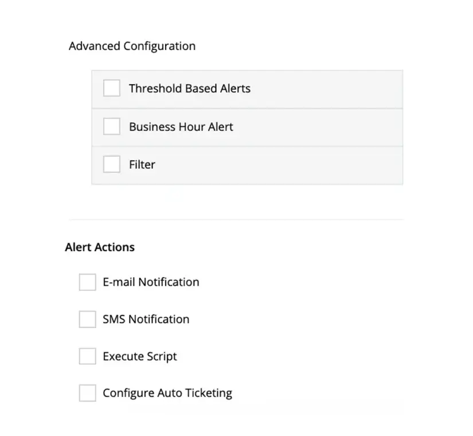Viewport: 473px width, 436px height.
Task: Select the Filter row in Advanced Configuration
Action: coord(247,165)
